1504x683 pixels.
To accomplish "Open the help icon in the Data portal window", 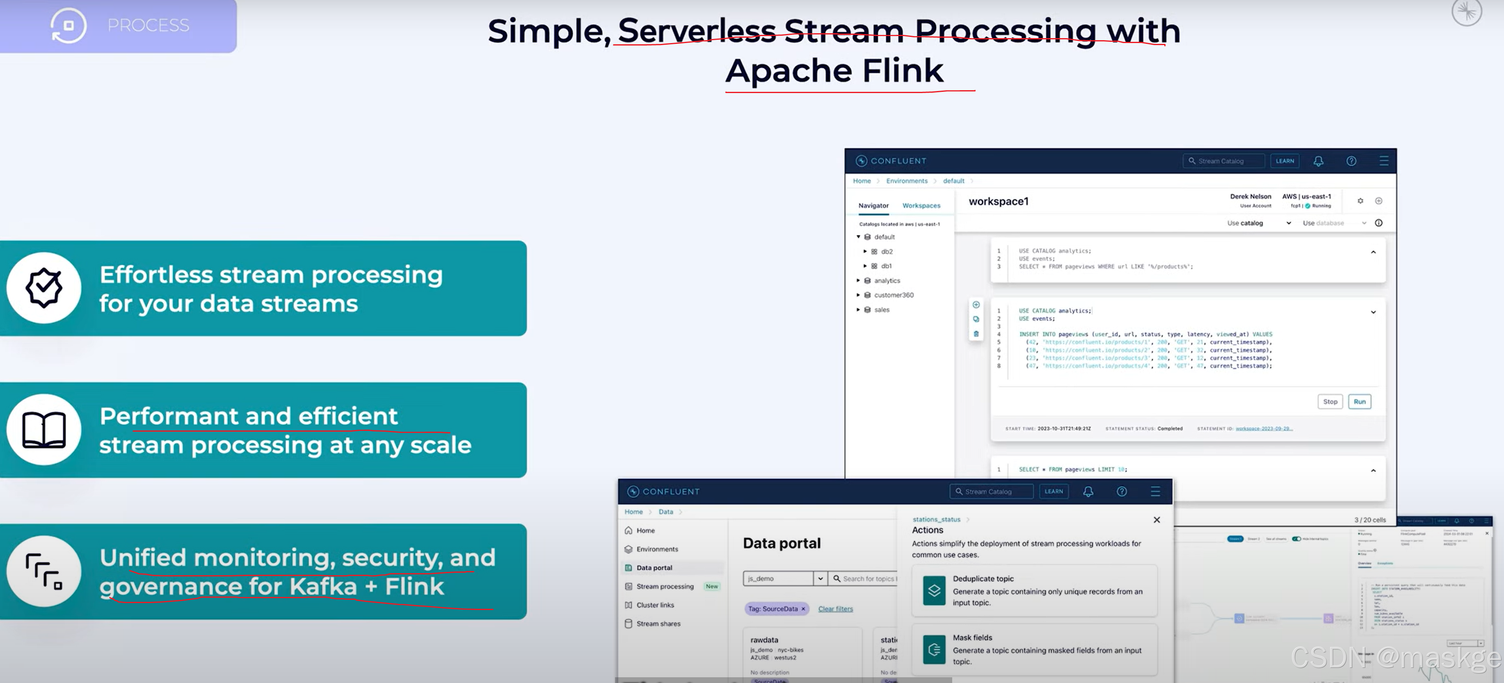I will click(x=1122, y=492).
